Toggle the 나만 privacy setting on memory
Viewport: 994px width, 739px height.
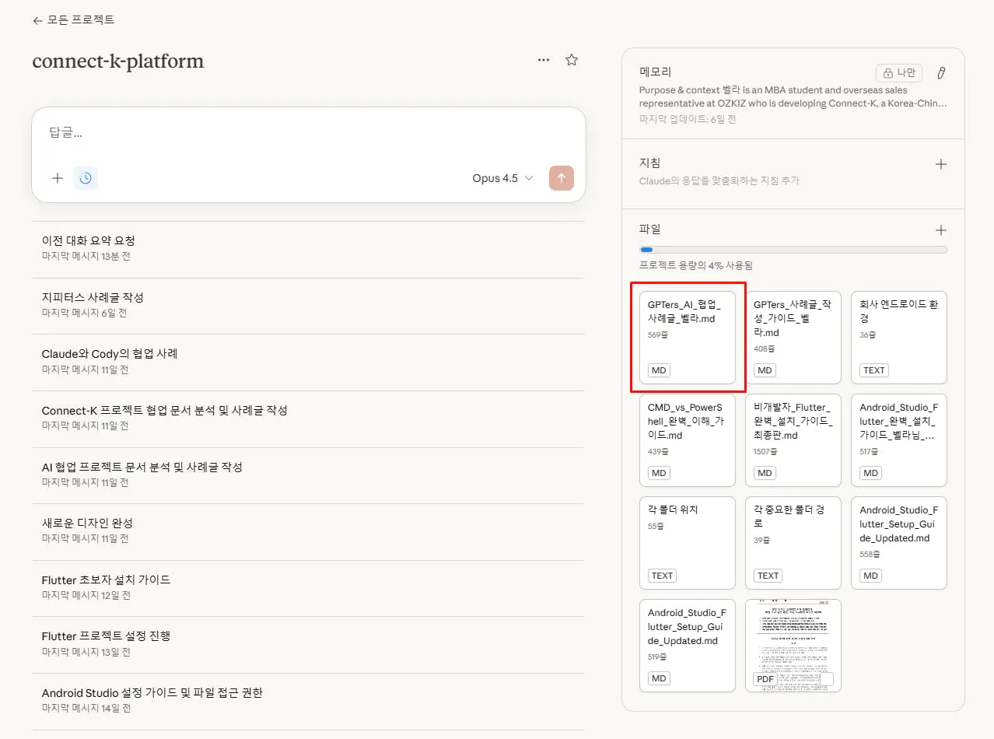point(899,72)
